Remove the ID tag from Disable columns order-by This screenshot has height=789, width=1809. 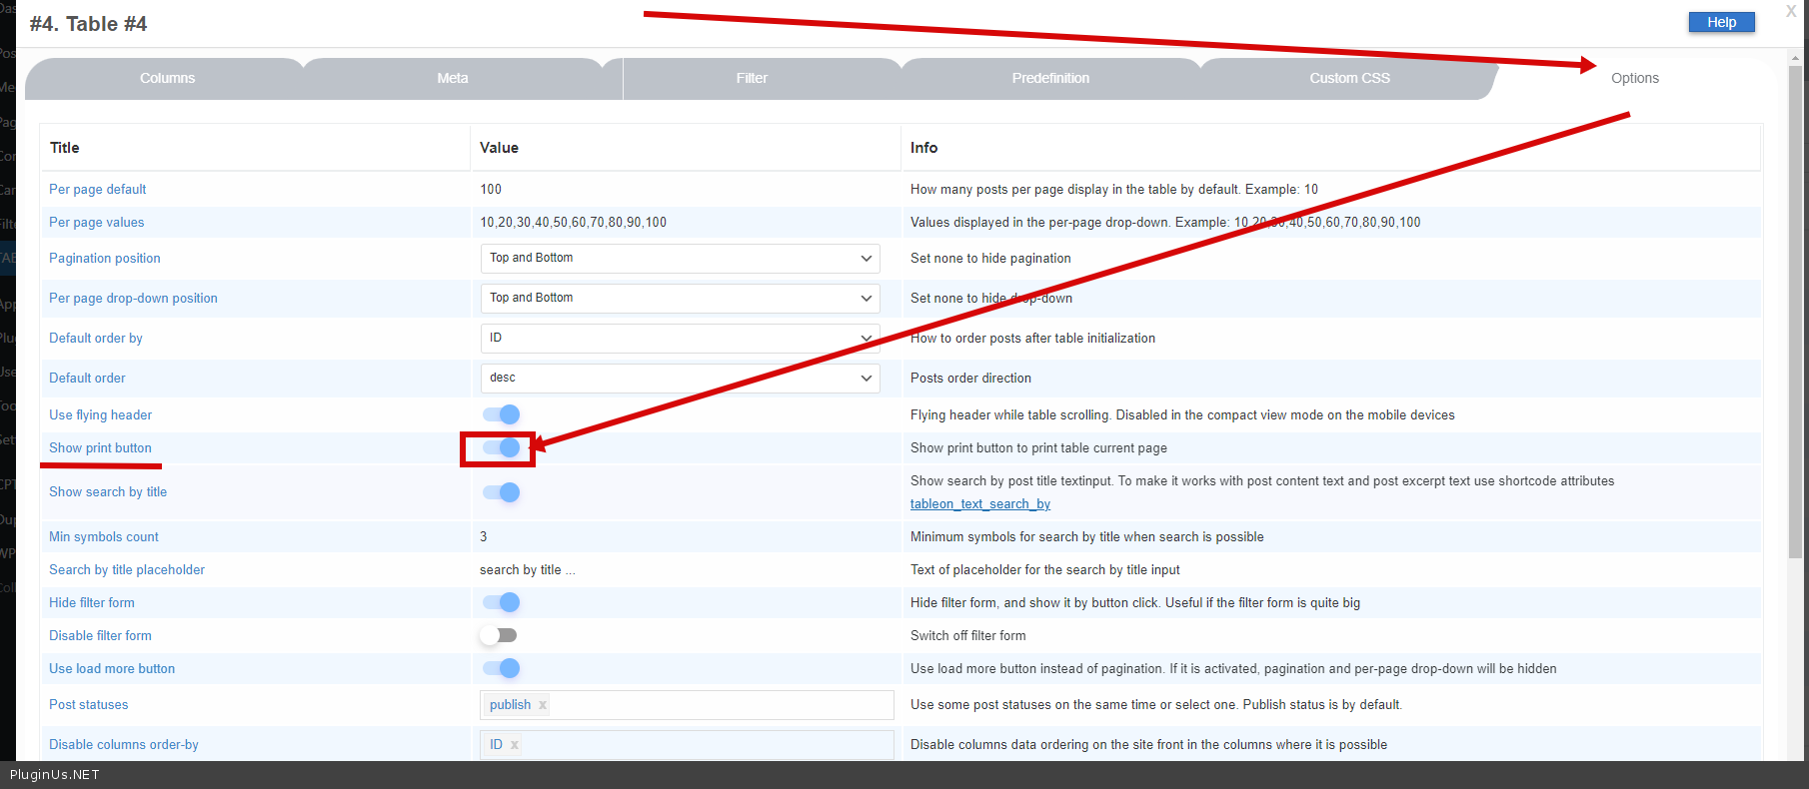515,745
